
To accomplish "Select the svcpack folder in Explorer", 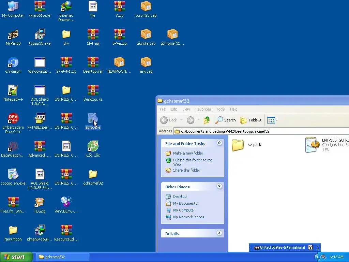I will point(246,145).
